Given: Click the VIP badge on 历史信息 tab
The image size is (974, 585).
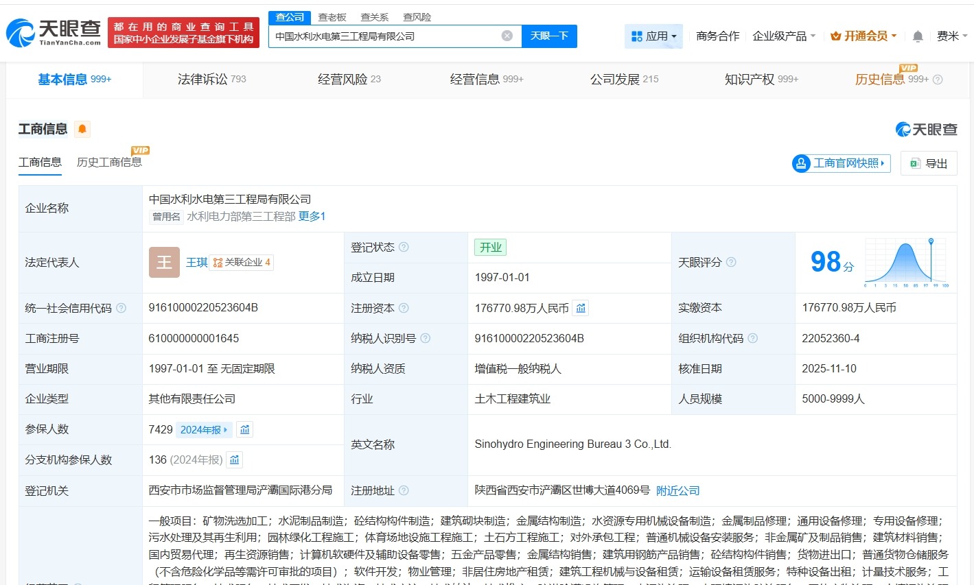Looking at the screenshot, I should 907,69.
